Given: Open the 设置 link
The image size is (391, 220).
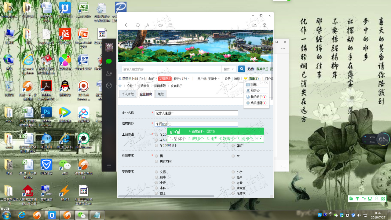Looking at the screenshot, I should click(228, 79).
